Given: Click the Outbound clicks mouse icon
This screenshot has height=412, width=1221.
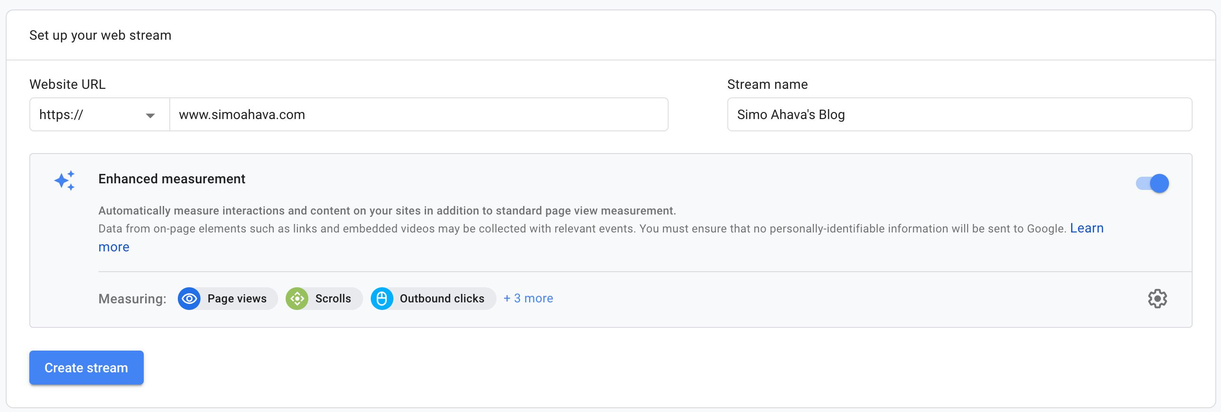Looking at the screenshot, I should 382,299.
